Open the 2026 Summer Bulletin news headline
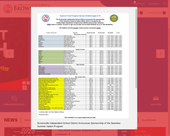Screen dimensions: 170x136 coord(78,132)
